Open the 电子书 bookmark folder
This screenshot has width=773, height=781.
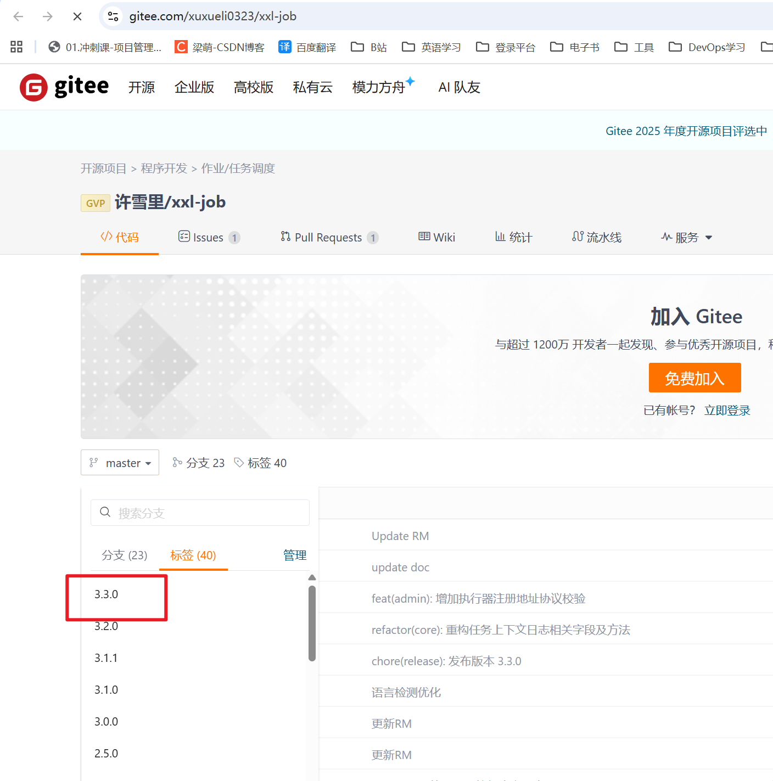575,47
